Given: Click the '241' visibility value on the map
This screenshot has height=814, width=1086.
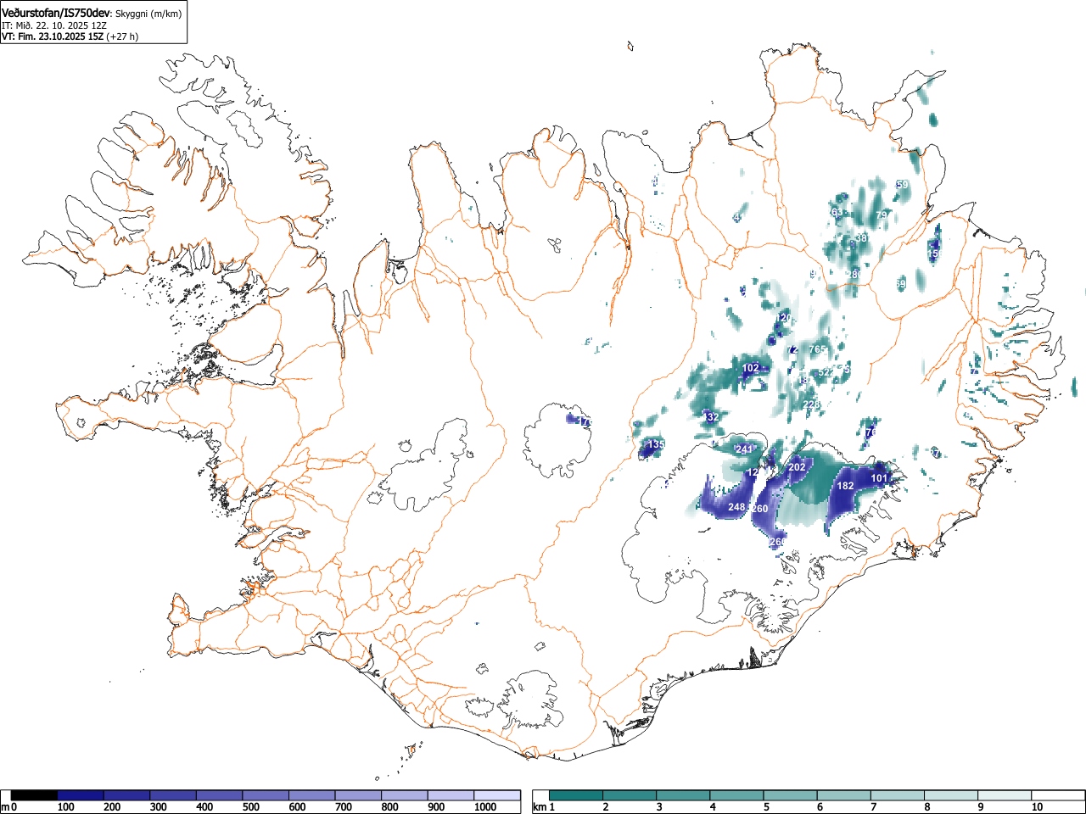Looking at the screenshot, I should click(744, 449).
